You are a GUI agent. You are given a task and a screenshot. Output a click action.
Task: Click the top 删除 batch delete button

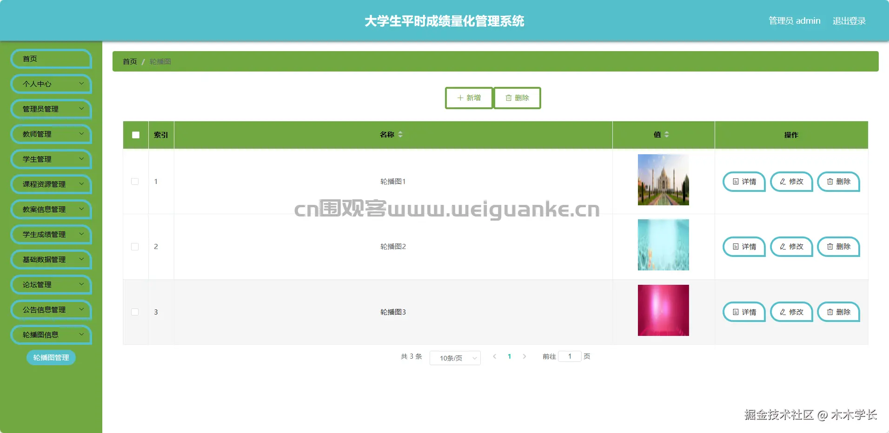517,98
